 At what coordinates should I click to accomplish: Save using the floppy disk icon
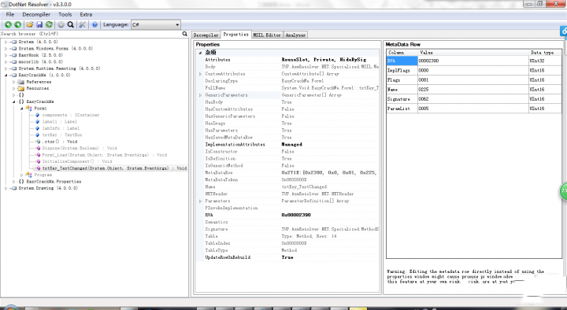[x=39, y=24]
